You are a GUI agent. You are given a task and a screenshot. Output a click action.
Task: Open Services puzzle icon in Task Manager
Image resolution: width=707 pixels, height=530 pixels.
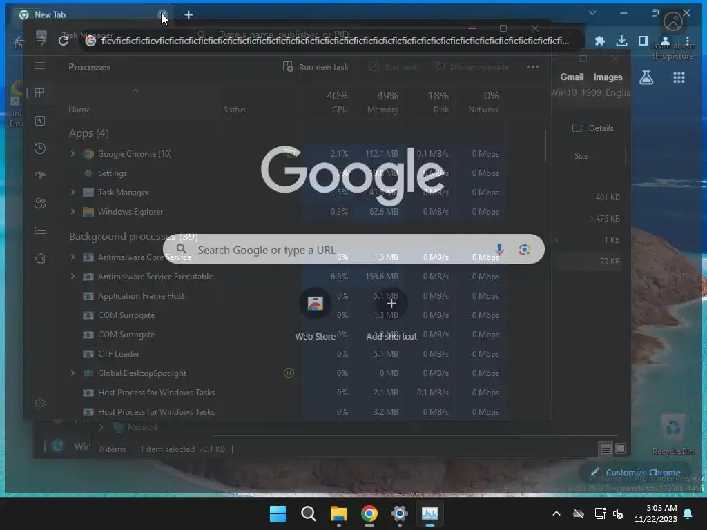coord(39,259)
